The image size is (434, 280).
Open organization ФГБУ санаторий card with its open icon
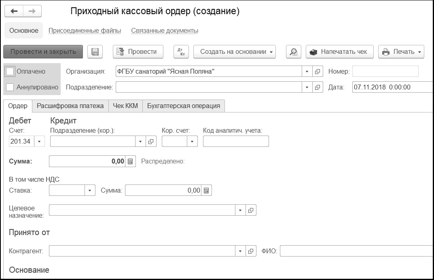pos(318,72)
